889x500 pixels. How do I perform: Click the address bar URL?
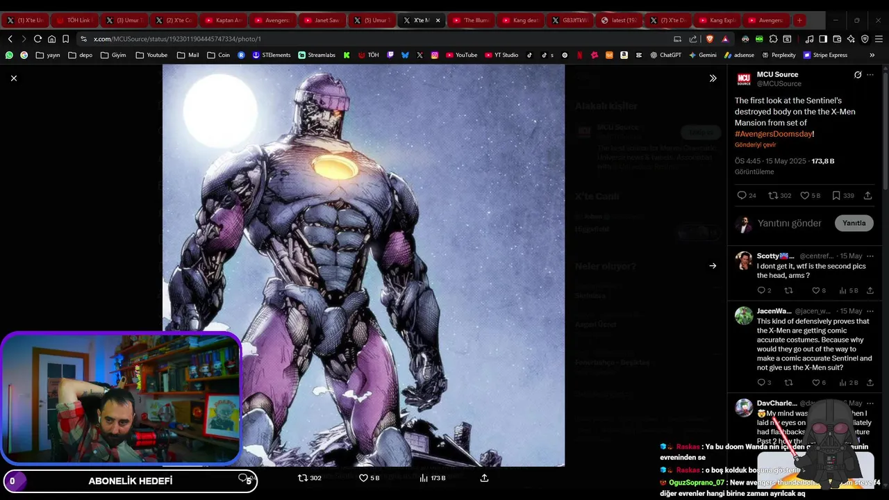177,39
